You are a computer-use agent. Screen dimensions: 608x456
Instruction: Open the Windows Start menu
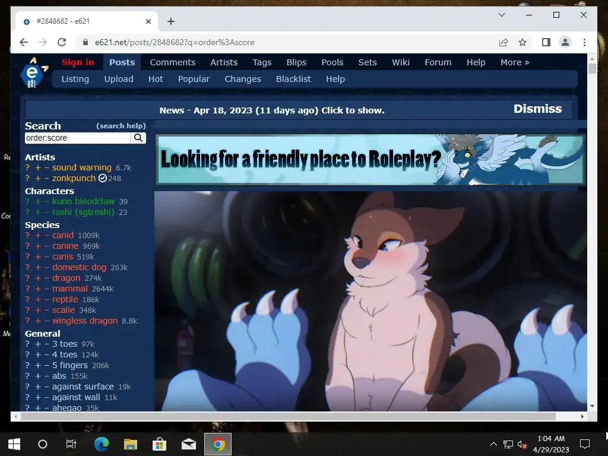point(14,444)
